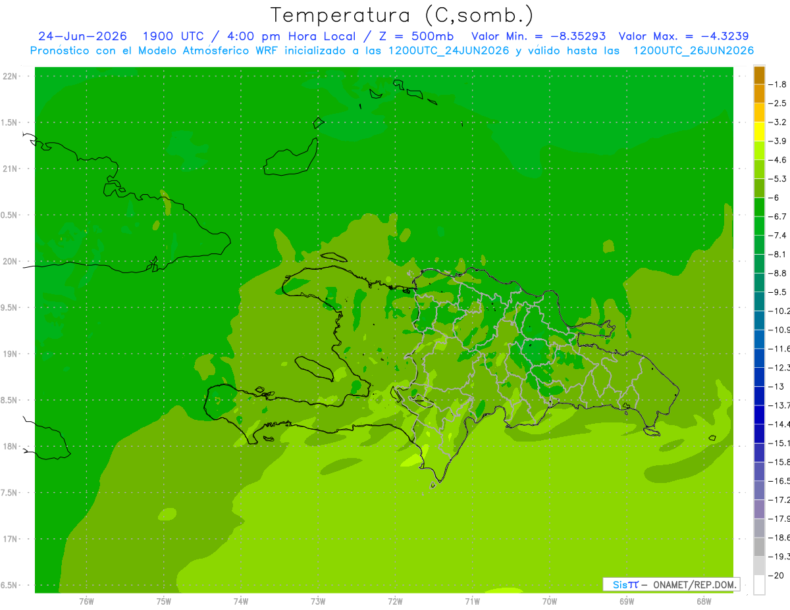
Task: Click the lavender swatch between -17.2 and -17.9
Action: click(x=759, y=509)
